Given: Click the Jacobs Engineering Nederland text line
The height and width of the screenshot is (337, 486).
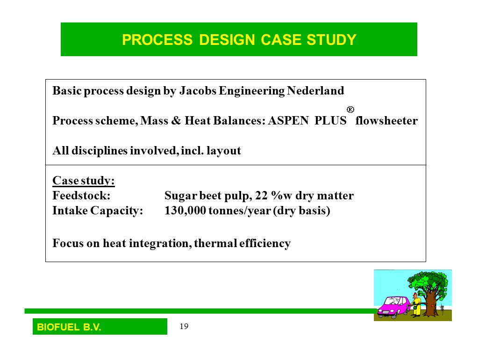Looking at the screenshot, I should click(x=198, y=91).
